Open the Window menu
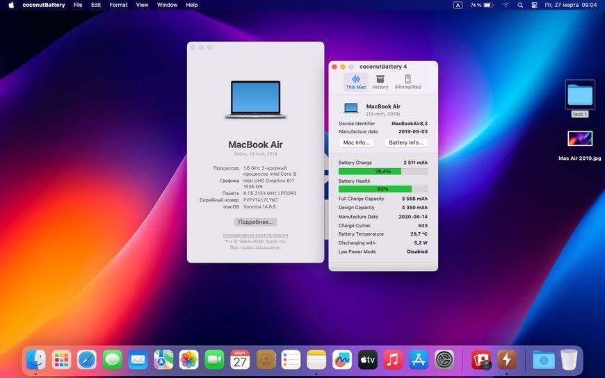This screenshot has height=378, width=605. [167, 5]
